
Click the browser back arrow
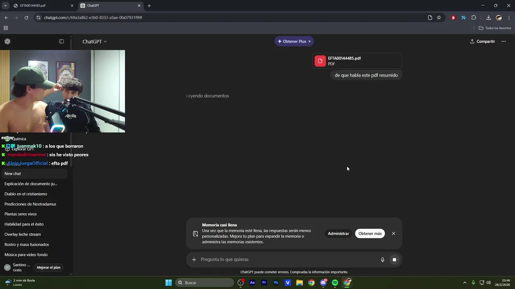6,18
